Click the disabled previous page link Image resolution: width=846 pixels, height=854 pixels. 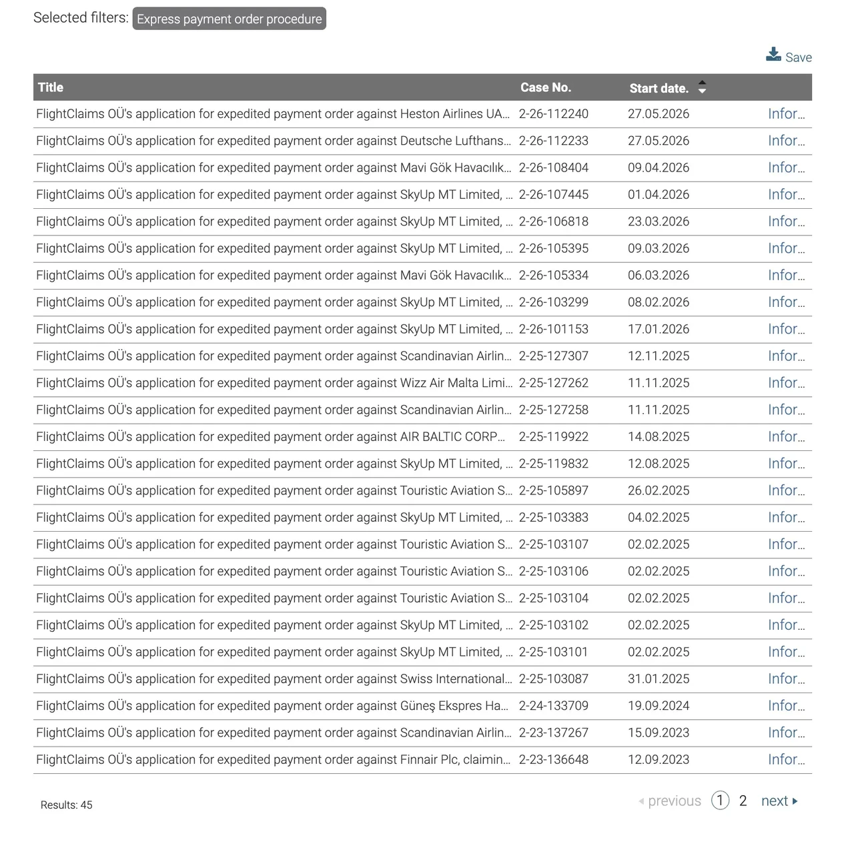pyautogui.click(x=670, y=801)
